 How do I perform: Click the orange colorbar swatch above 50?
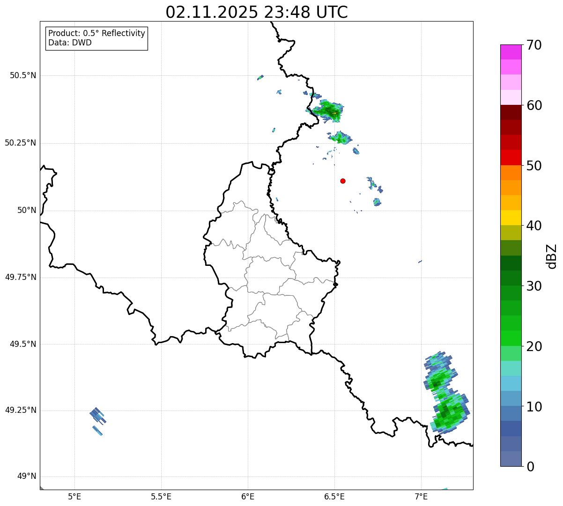tap(511, 173)
